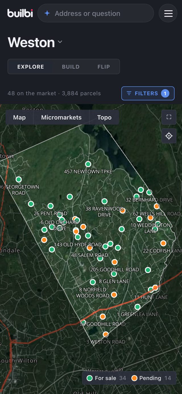Select the pending 22 Codfish Lane marker
This screenshot has height=394, width=182.
click(x=163, y=243)
